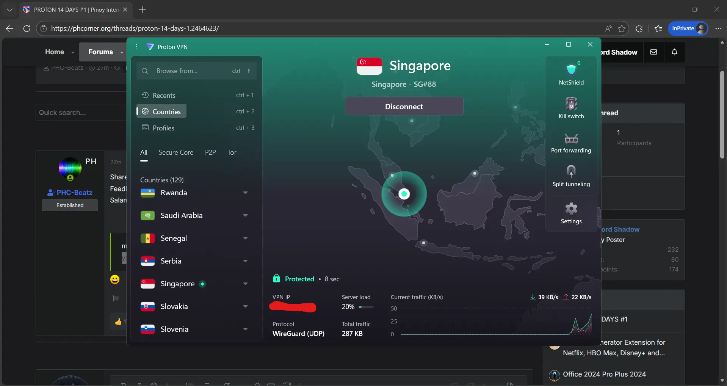
Task: Click the green Protected lock icon
Action: tap(276, 279)
